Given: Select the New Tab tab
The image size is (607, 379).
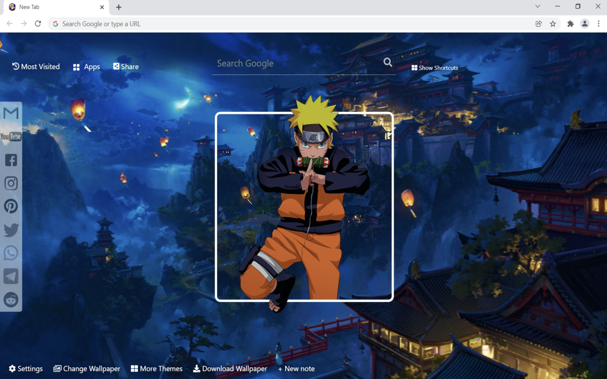Looking at the screenshot, I should click(x=56, y=8).
